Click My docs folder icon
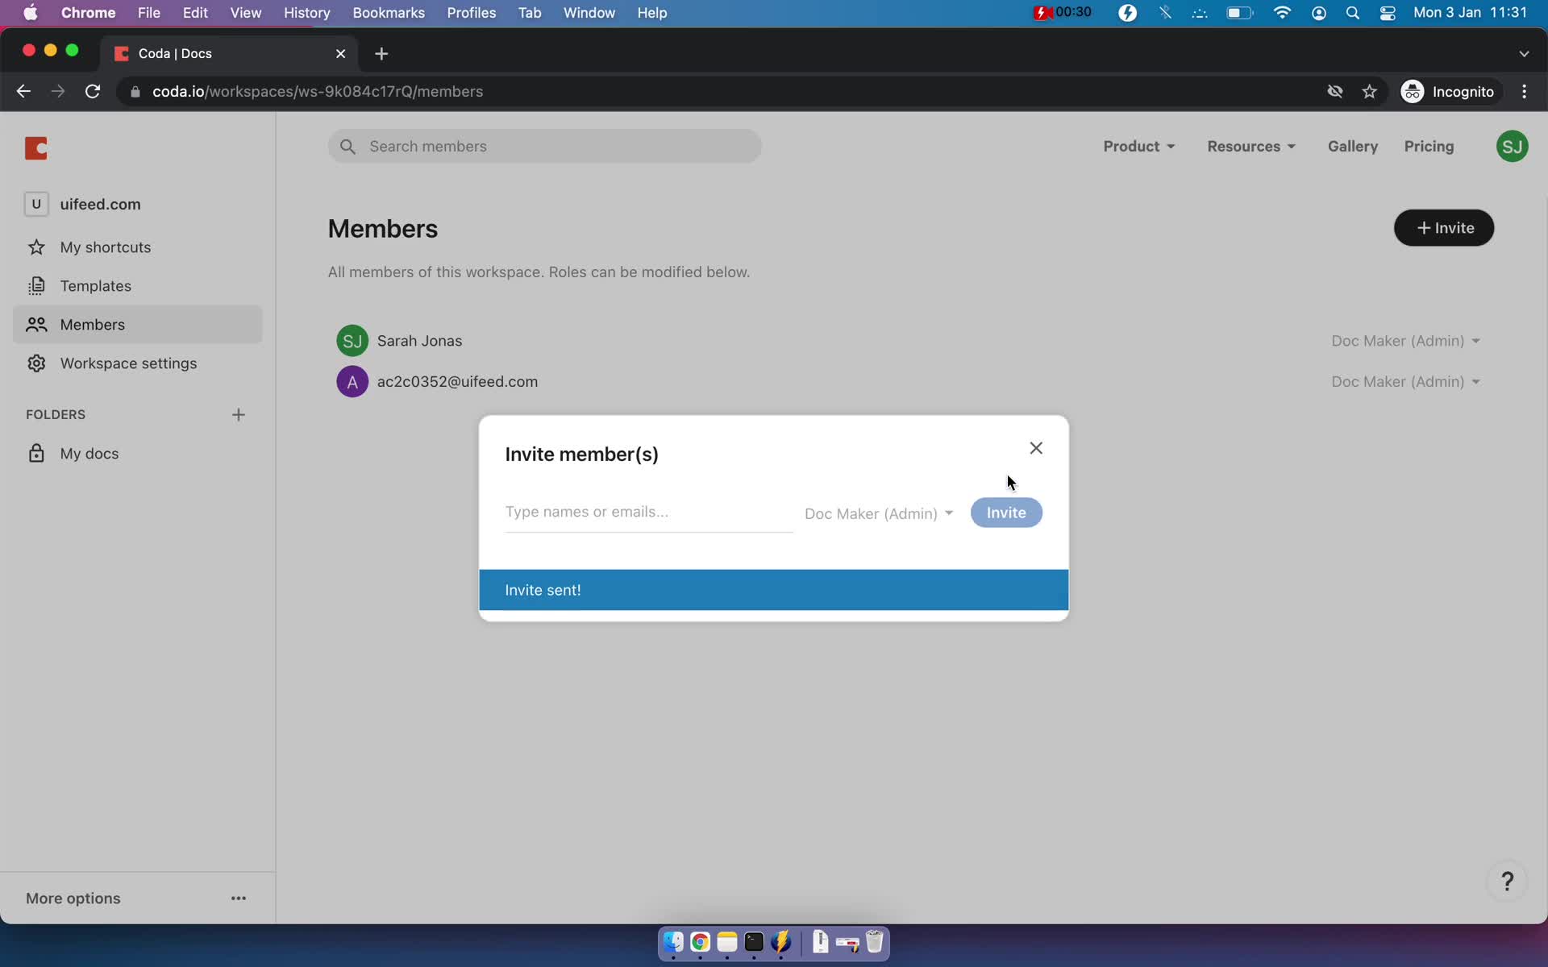 [x=38, y=454]
